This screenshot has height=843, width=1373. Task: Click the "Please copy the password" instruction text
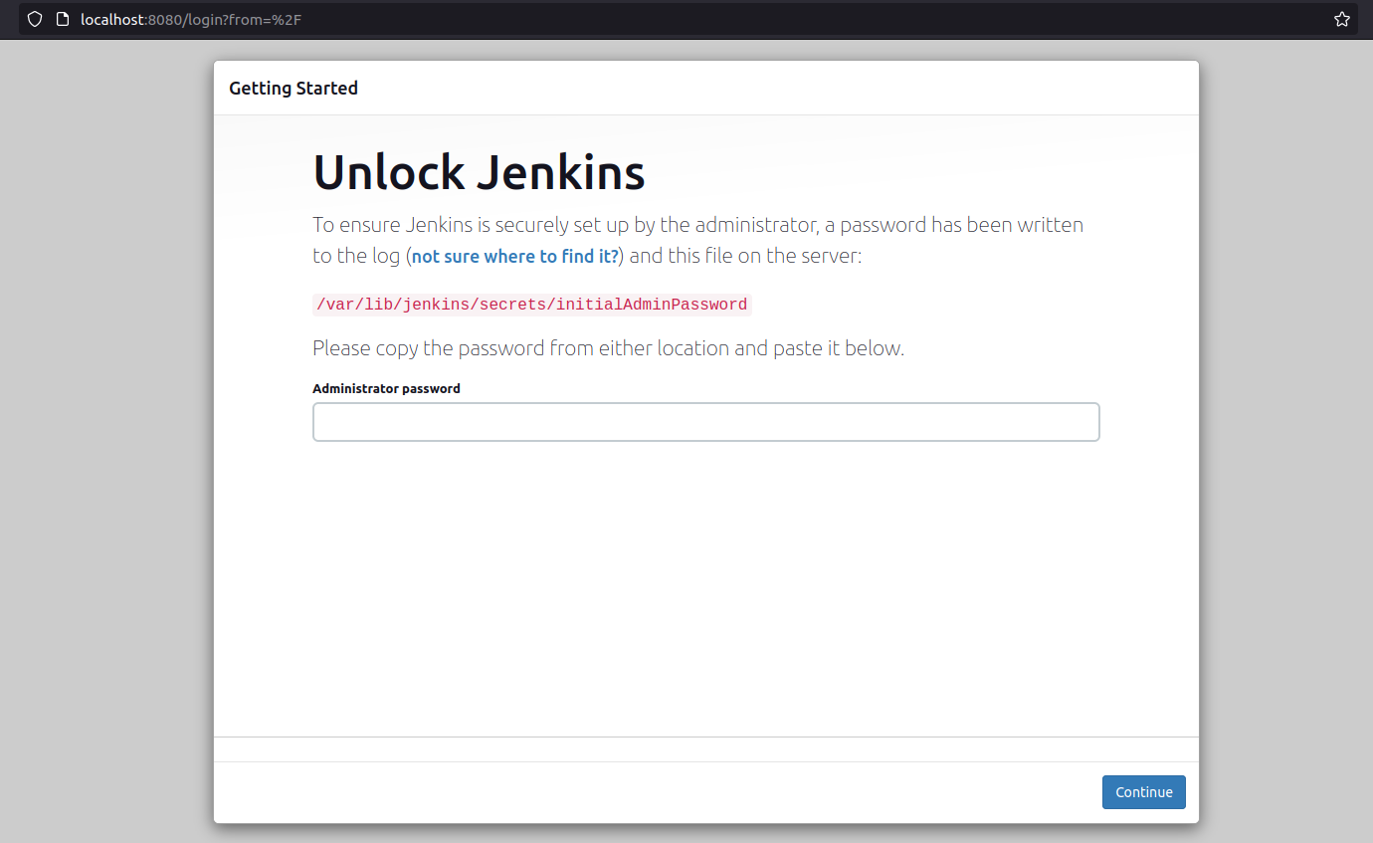point(608,348)
